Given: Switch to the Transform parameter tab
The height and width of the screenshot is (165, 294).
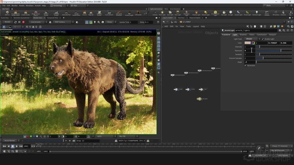Looking at the screenshot, I should click(x=226, y=34).
